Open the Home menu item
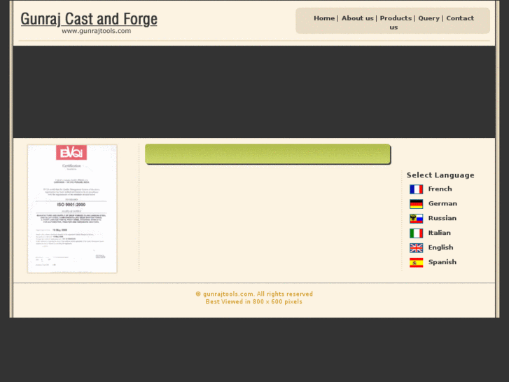The width and height of the screenshot is (509, 382). 324,18
